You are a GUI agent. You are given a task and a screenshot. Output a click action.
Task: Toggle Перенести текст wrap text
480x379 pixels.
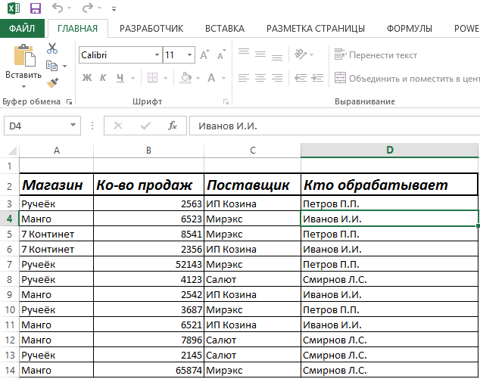pos(376,55)
